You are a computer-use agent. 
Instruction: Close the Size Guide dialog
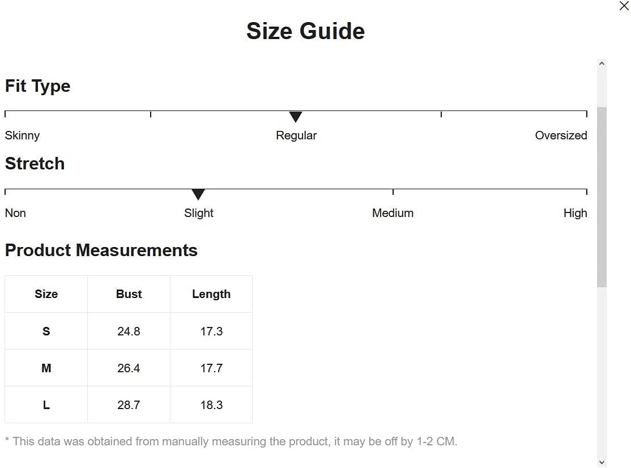[624, 6]
